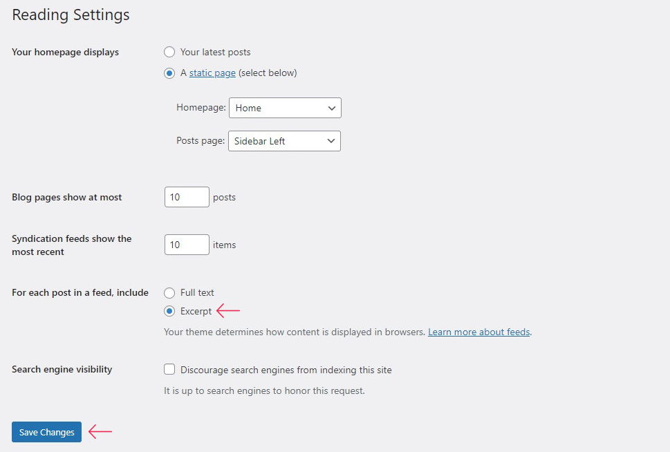Click the "Reading Settings" page heading
Screen dimensions: 670x452
click(x=71, y=15)
